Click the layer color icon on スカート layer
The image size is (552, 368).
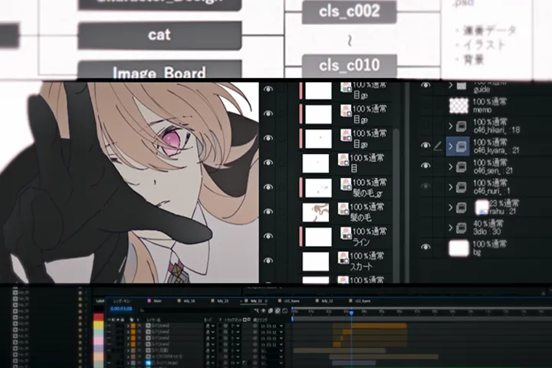(343, 258)
